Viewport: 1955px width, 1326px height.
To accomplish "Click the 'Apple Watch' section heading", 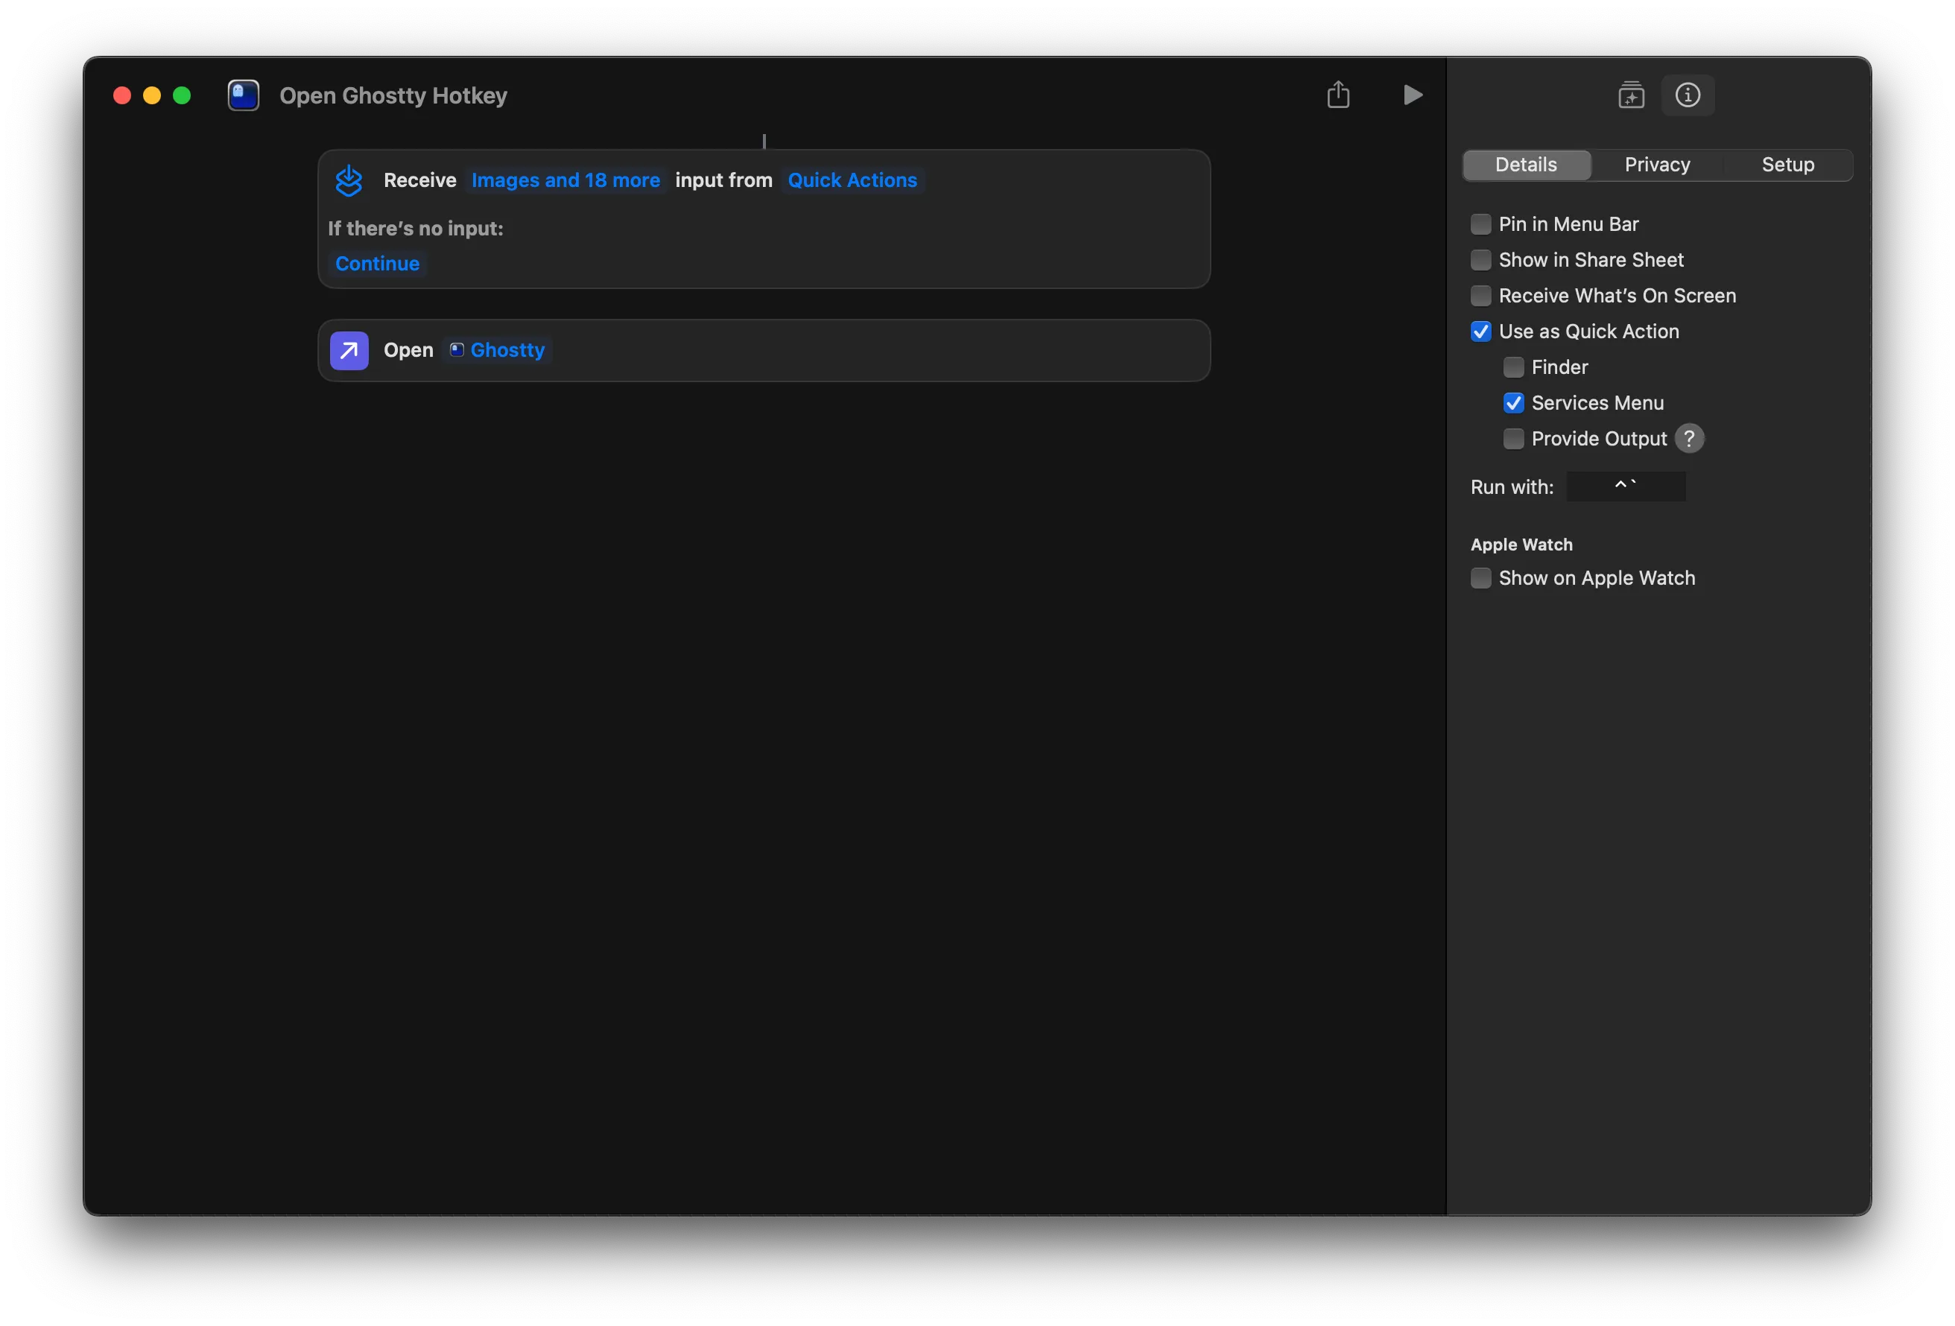I will (x=1521, y=545).
